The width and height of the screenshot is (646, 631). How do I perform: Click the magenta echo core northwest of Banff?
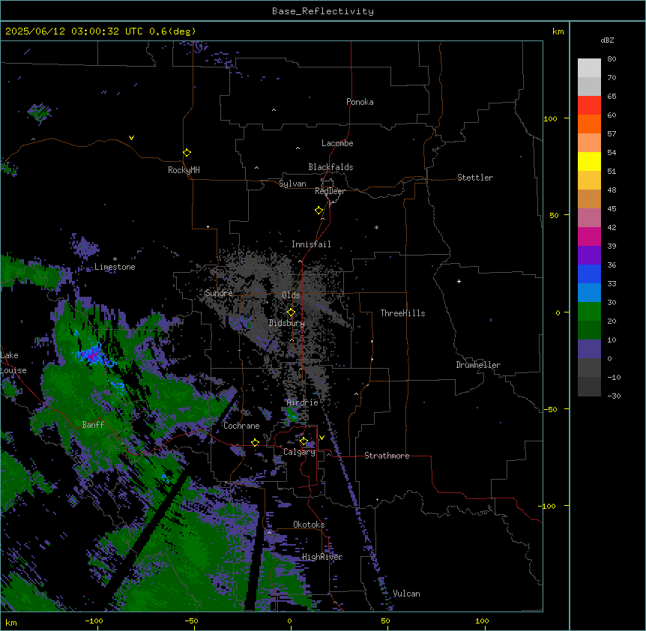pyautogui.click(x=94, y=354)
